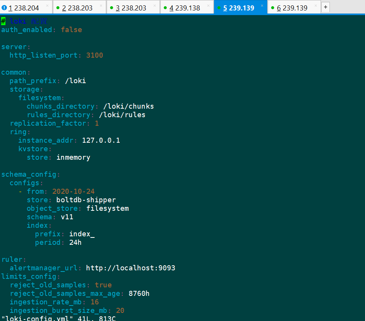
Task: Click the value 'false' after auth_enabled
Action: pos(71,30)
